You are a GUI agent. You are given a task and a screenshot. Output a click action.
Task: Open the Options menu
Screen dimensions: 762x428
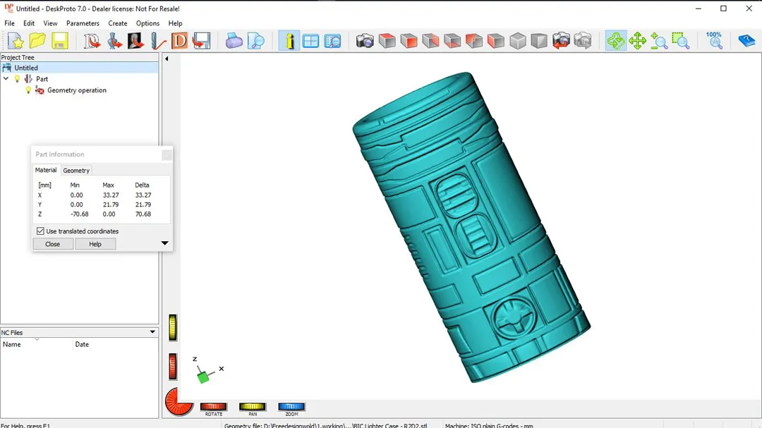click(147, 23)
